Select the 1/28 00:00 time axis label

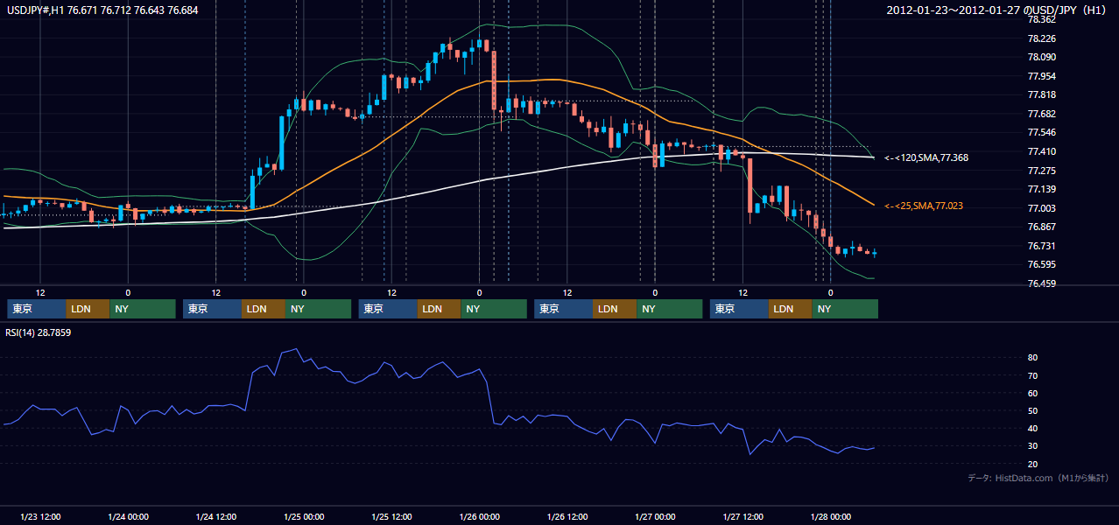(830, 516)
